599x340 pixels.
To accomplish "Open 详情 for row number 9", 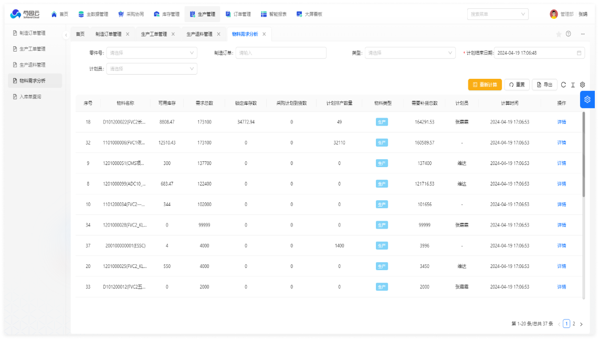I will 562,163.
